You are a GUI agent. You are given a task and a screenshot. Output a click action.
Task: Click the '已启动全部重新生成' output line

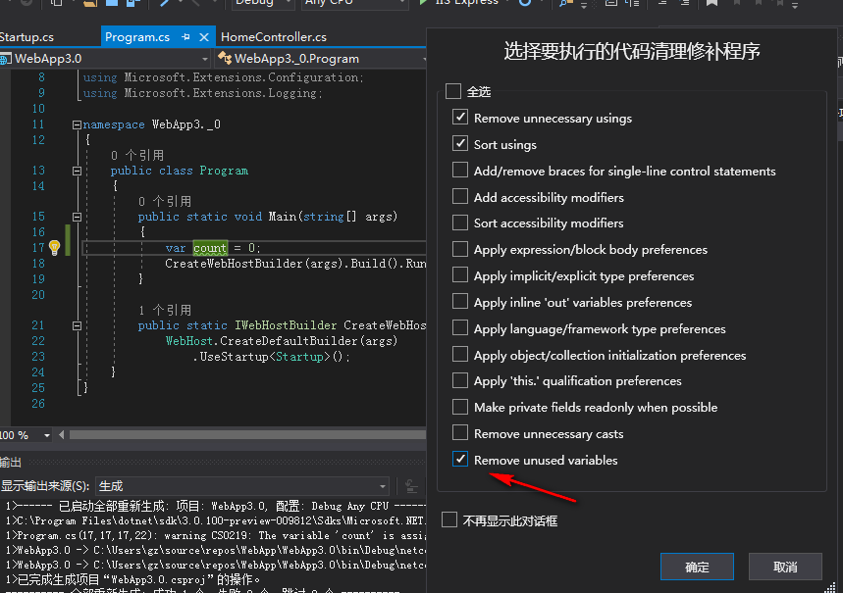216,506
